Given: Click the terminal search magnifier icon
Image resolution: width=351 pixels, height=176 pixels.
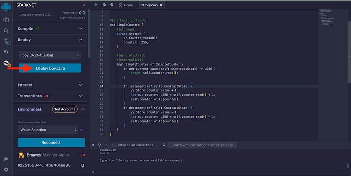Looking at the screenshot, I should point(164,145).
